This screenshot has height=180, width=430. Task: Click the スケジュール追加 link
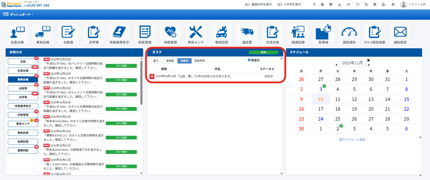point(352,140)
